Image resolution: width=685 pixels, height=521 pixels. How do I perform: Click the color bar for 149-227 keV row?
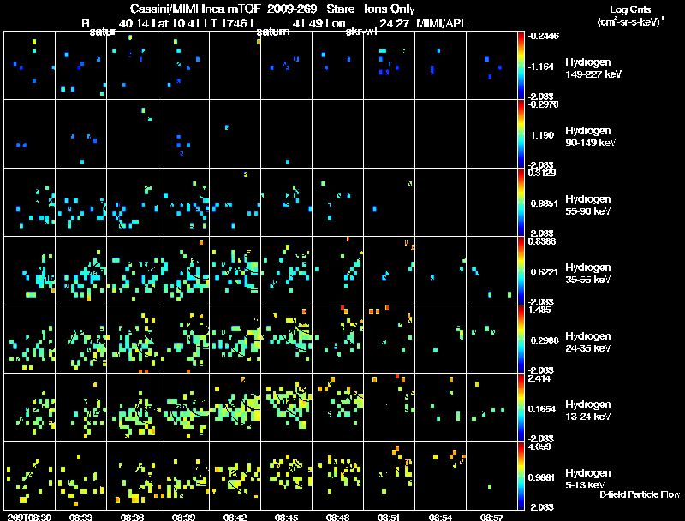521,66
